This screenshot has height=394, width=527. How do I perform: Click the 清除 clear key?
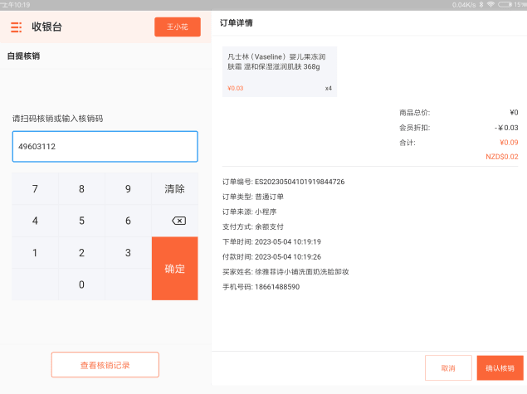pos(175,189)
